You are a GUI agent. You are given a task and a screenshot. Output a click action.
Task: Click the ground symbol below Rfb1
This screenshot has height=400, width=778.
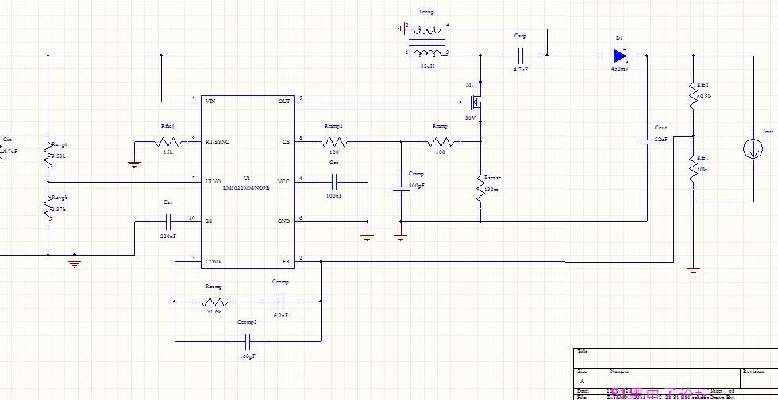(x=693, y=271)
